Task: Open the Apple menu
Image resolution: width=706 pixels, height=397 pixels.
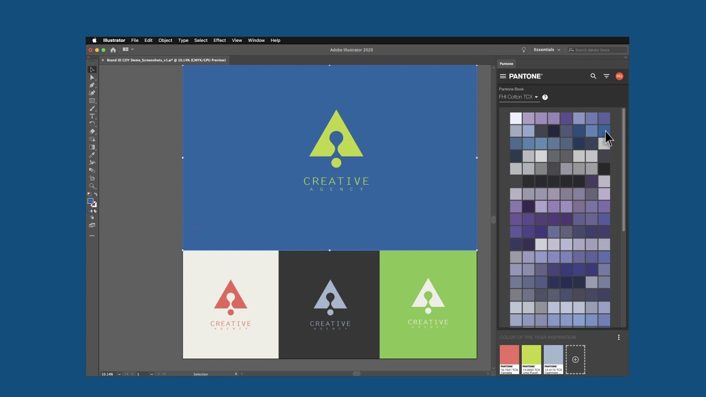Action: (94, 40)
